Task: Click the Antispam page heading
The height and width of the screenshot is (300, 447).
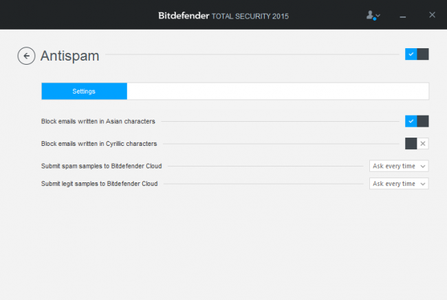Action: pyautogui.click(x=70, y=56)
